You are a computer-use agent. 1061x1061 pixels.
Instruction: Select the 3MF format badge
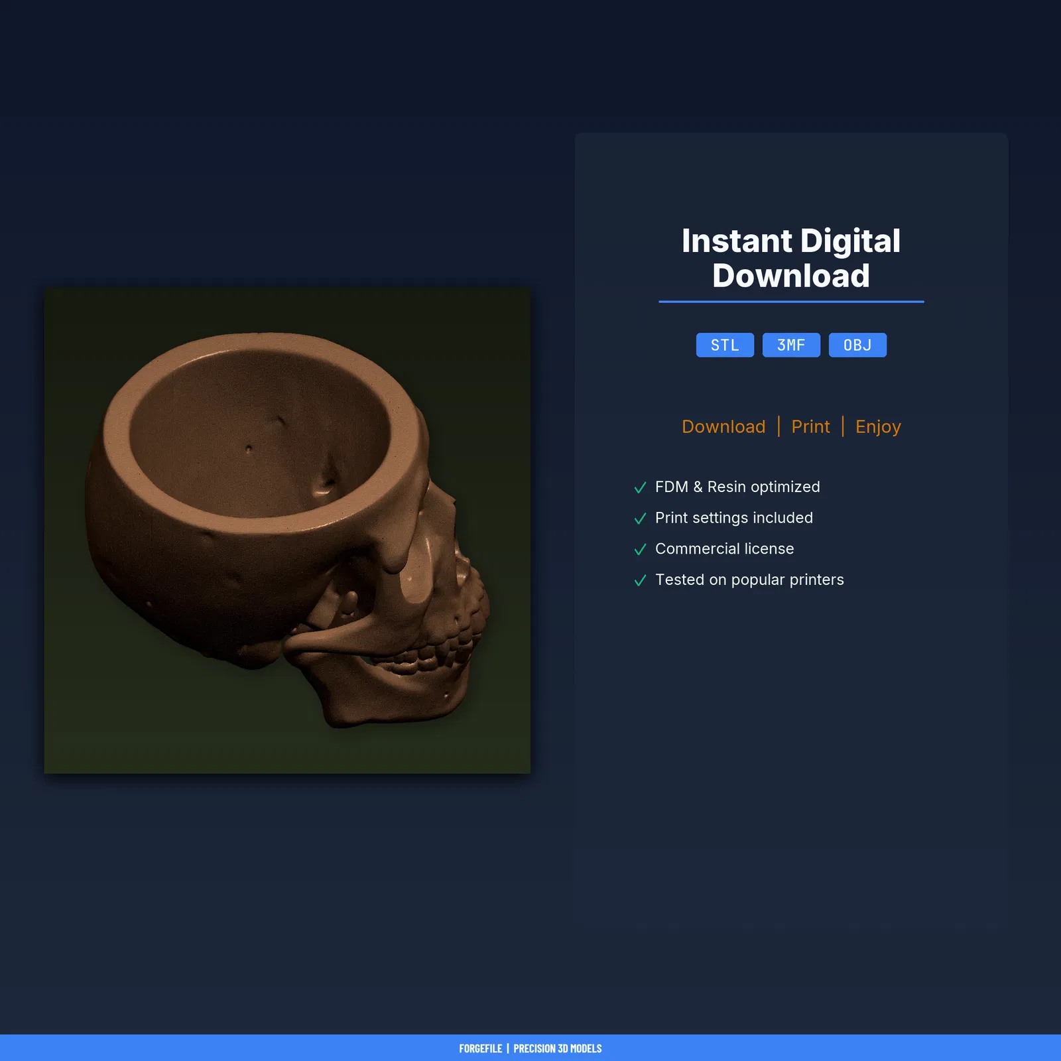tap(791, 345)
